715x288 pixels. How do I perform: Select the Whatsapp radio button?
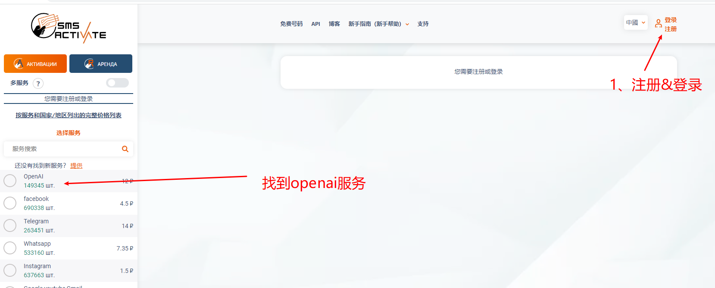pyautogui.click(x=10, y=248)
